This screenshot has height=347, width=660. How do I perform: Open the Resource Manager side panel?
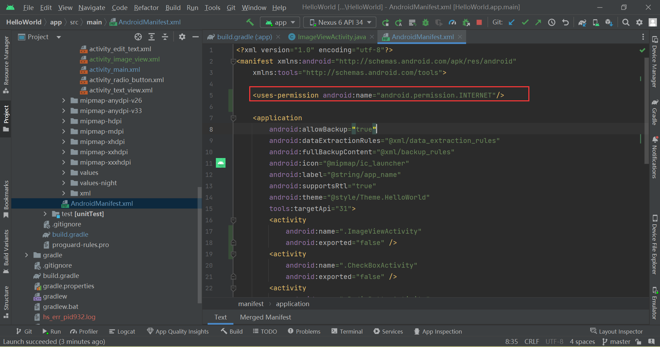(x=6, y=65)
